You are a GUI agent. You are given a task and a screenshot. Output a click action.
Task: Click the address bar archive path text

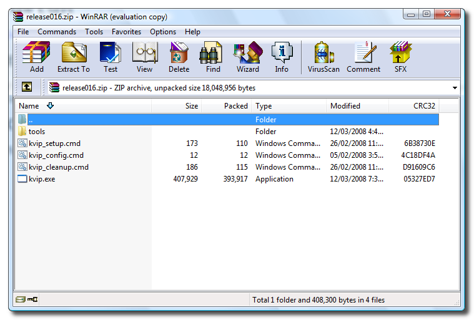(159, 88)
